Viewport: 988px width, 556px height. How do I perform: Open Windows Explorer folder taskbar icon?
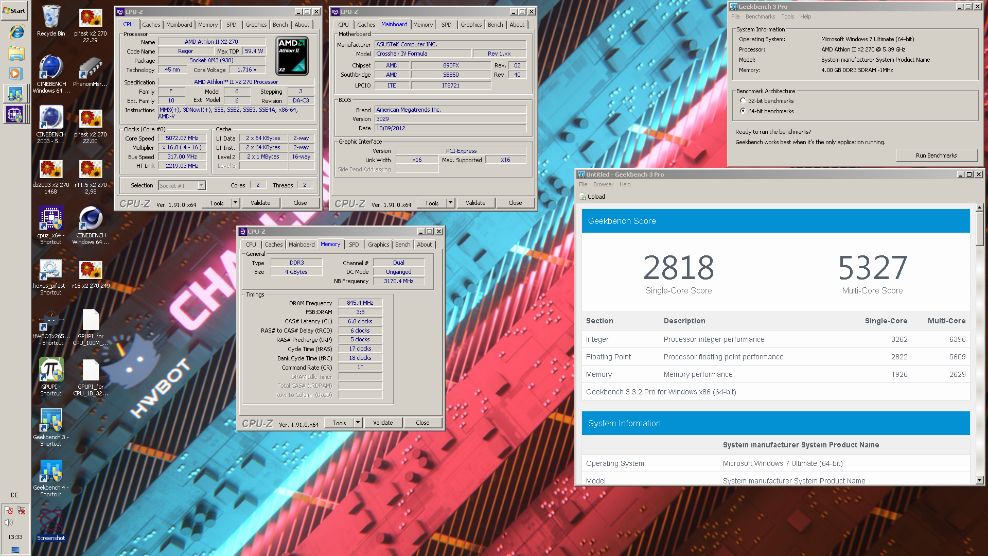pyautogui.click(x=16, y=53)
